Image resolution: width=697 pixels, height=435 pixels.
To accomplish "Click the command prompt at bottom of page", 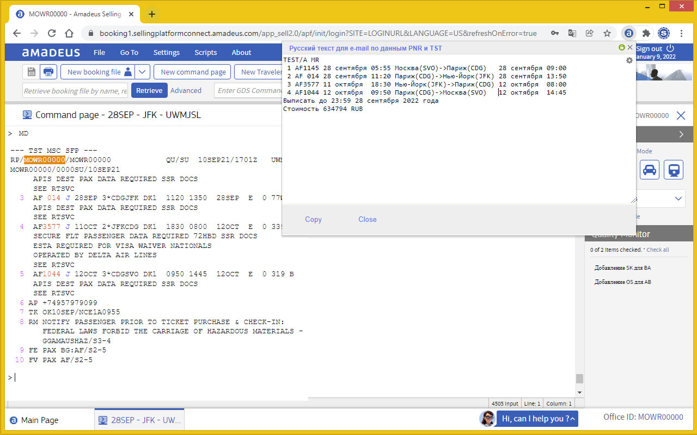I will [12, 377].
